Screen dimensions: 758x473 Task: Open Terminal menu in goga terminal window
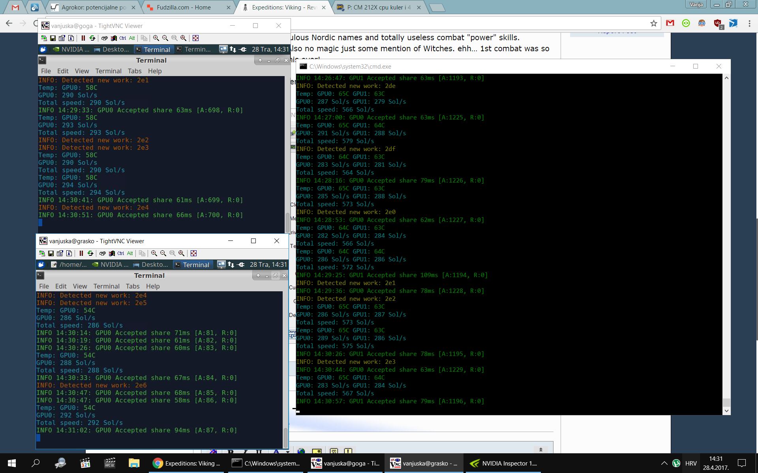[x=108, y=71]
